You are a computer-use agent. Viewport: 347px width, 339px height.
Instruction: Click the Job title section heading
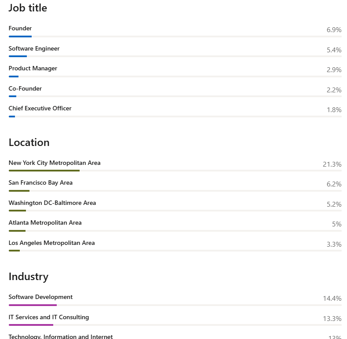[28, 8]
